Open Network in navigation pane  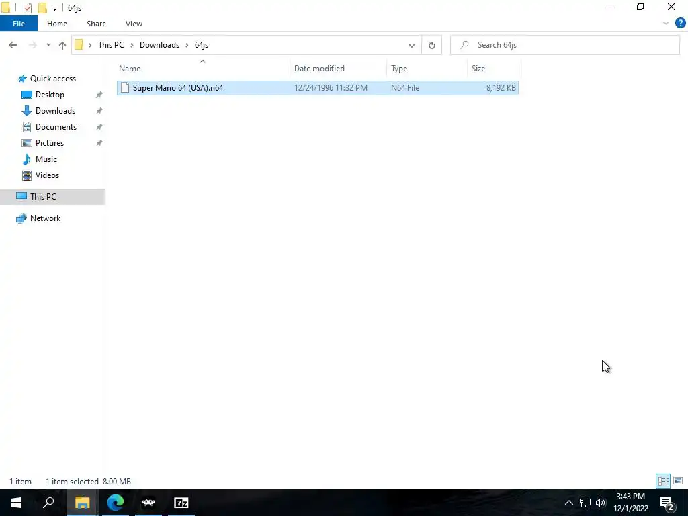[45, 218]
